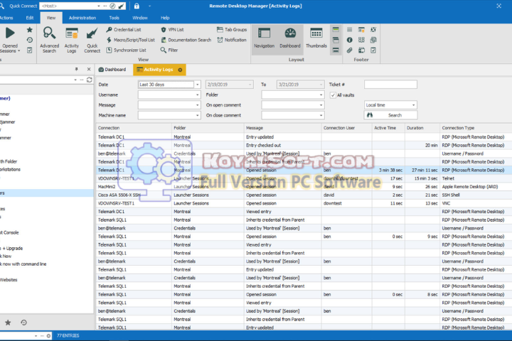Open the On open comment dropdown
Image resolution: width=512 pixels, height=341 pixels.
click(321, 105)
